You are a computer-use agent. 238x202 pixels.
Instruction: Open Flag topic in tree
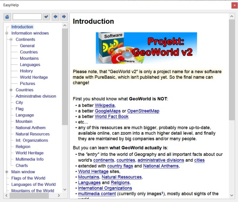tap(19, 109)
